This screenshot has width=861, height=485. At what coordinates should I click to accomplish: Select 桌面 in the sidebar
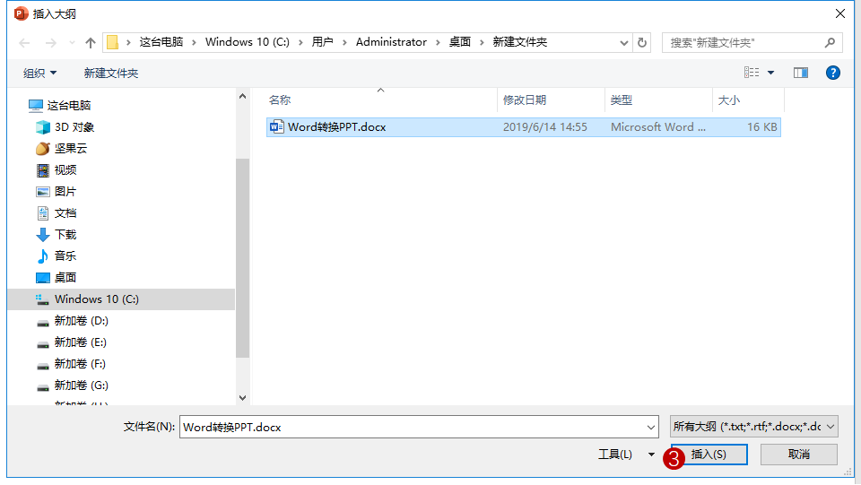(65, 278)
